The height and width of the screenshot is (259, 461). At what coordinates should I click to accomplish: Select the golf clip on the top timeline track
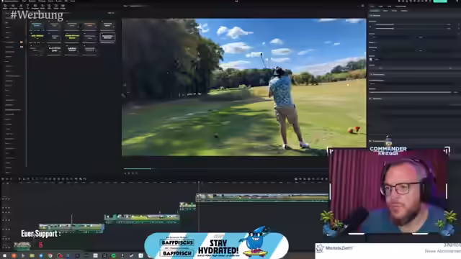262,198
